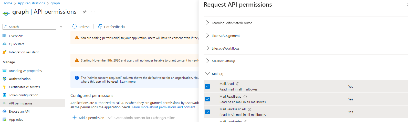This screenshot has height=122, width=408.
Task: Click the Mail.Read permission name
Action: pos(227,84)
